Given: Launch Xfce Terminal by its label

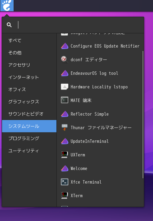Looking at the screenshot, I should 86,182.
